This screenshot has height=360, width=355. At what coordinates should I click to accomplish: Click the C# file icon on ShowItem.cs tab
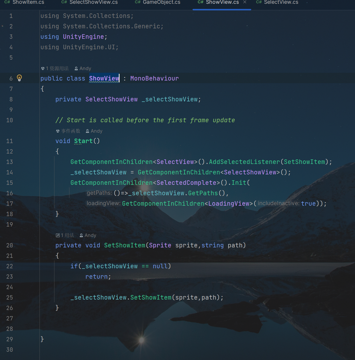click(7, 2)
